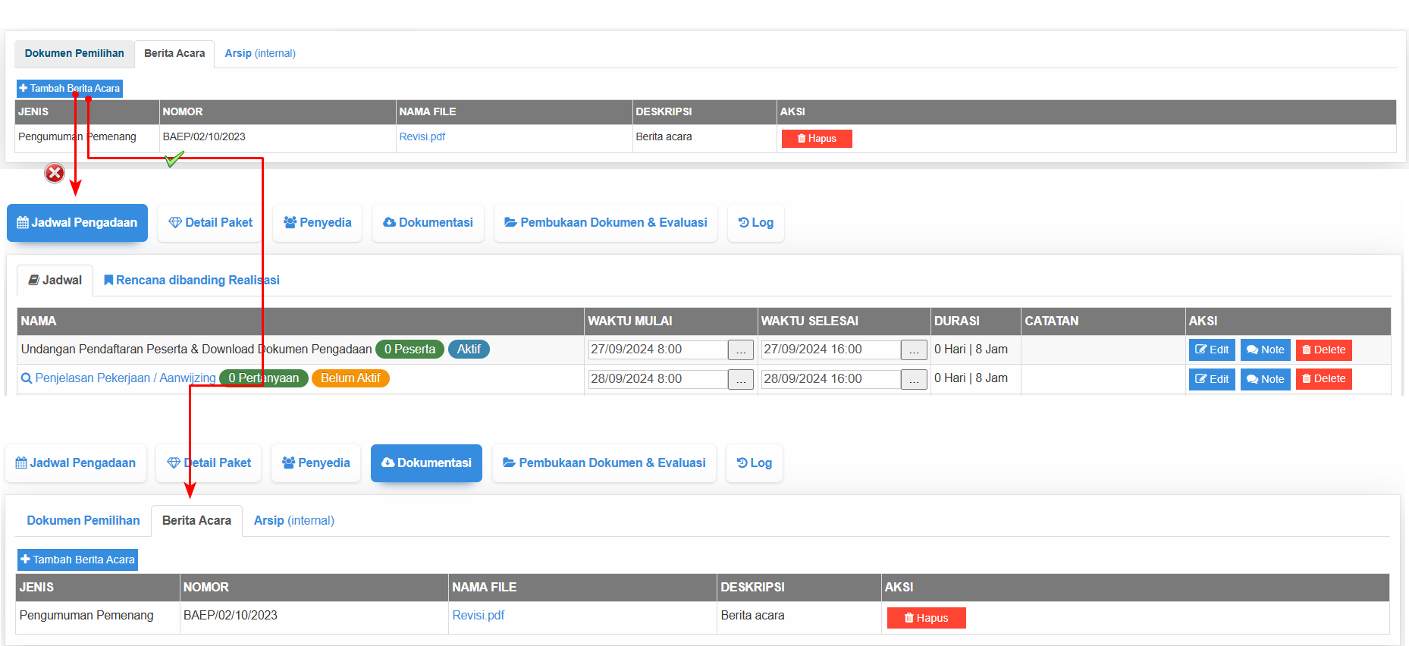Click the red X error icon

(x=55, y=174)
